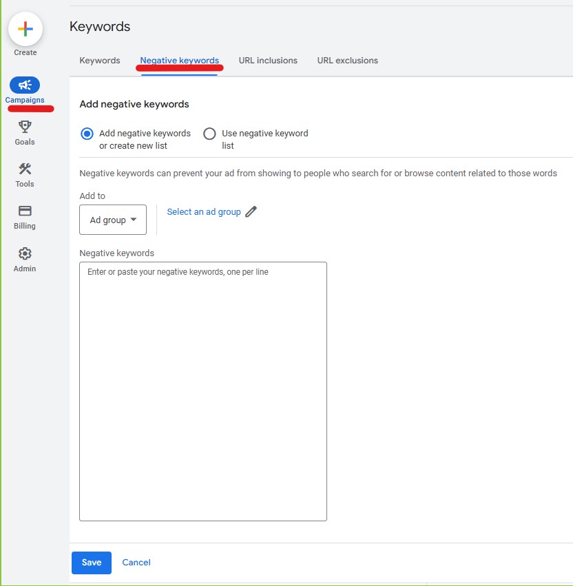Select the Negative keywords tab
Screen dimensions: 573x586
(179, 61)
